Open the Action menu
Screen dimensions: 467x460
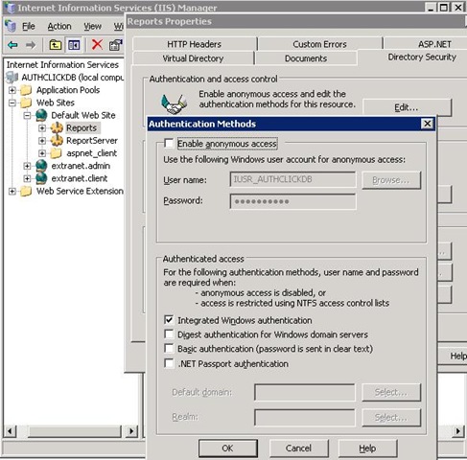pyautogui.click(x=59, y=26)
